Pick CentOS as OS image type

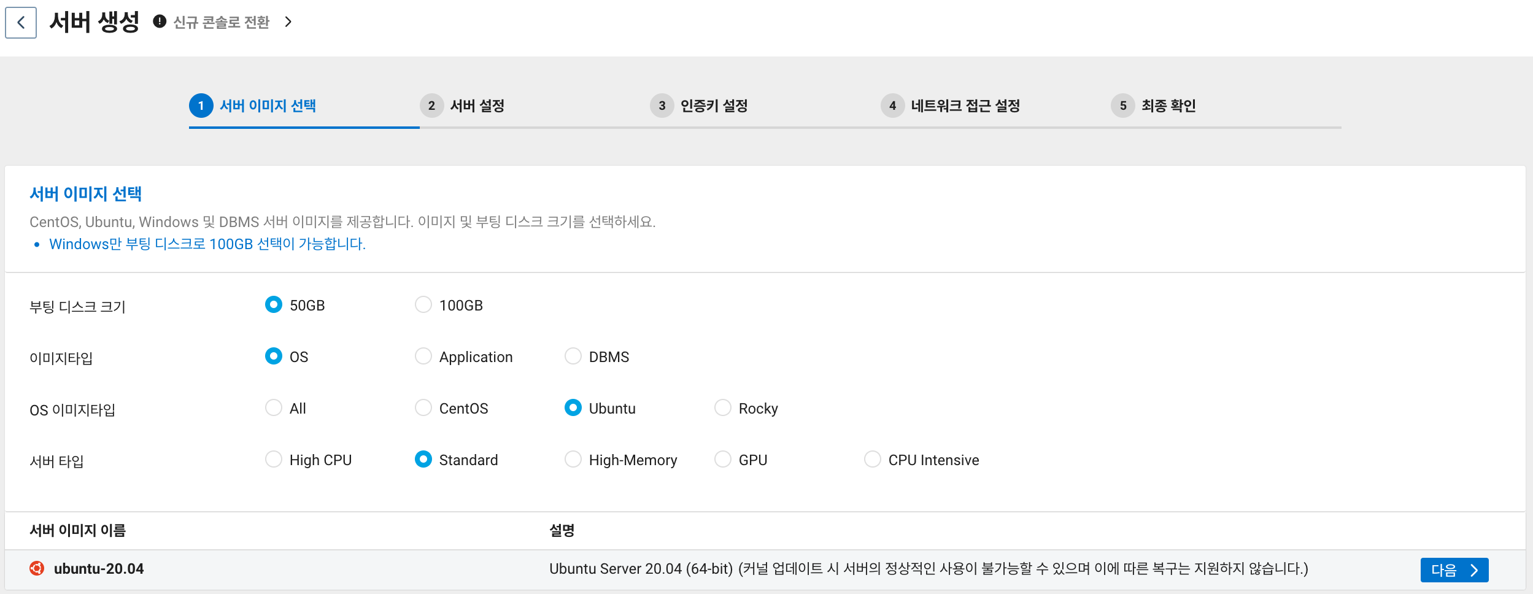[x=423, y=407]
